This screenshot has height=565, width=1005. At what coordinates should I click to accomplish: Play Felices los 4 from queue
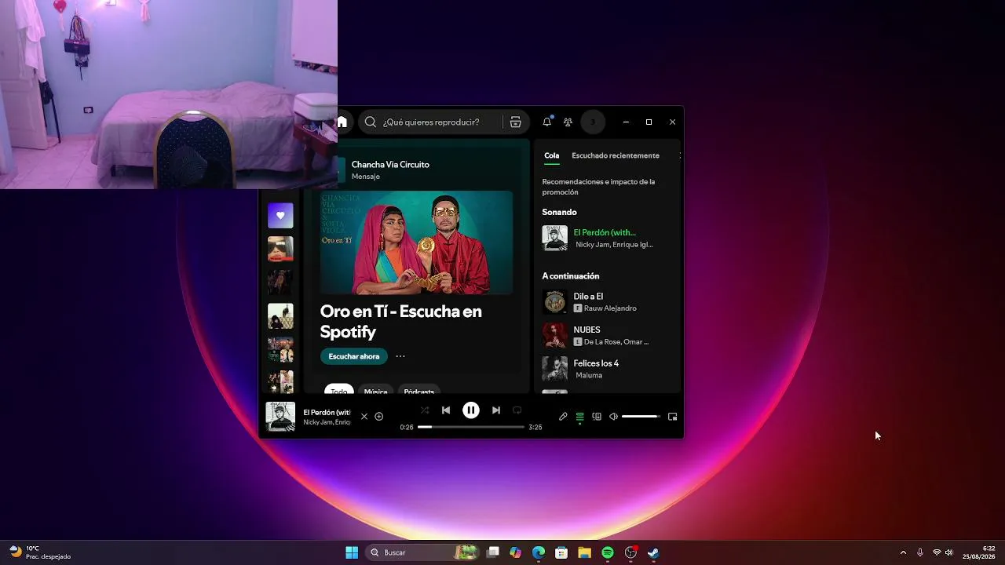(596, 363)
